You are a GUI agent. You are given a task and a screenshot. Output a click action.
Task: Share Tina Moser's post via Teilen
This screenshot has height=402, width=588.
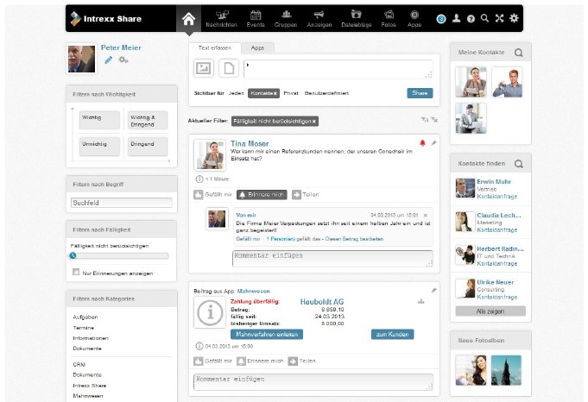click(x=306, y=195)
